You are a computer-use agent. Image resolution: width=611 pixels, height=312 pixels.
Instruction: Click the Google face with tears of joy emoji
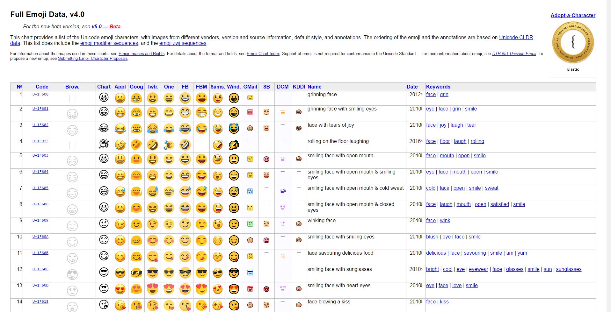pos(136,129)
